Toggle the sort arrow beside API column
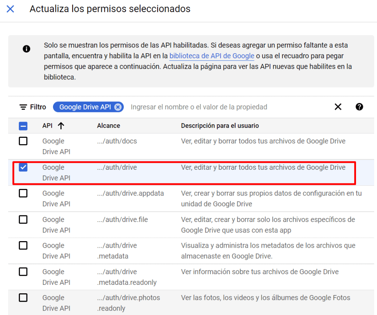The height and width of the screenshot is (315, 377). point(61,126)
